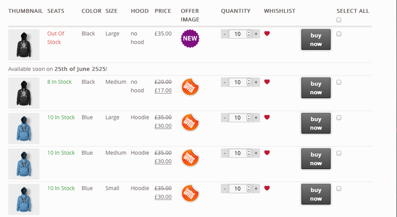Screen dimensions: 397x217
Task: Click quantity spinner arrows for Blue Large
Action: point(249,117)
